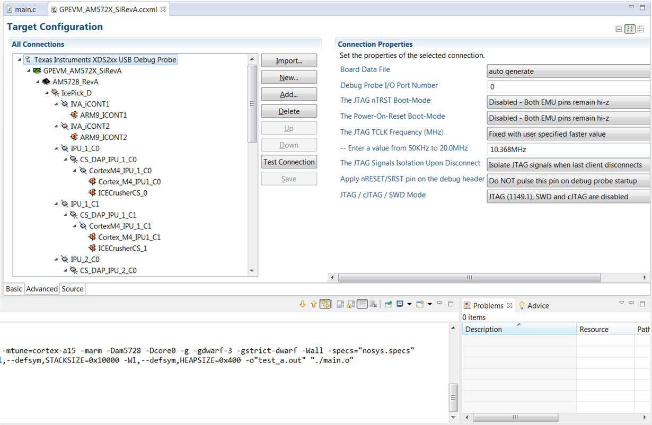Open the JTAG nTRST Boot-Mode dropdown
Screen dimensions: 652x425
click(569, 102)
